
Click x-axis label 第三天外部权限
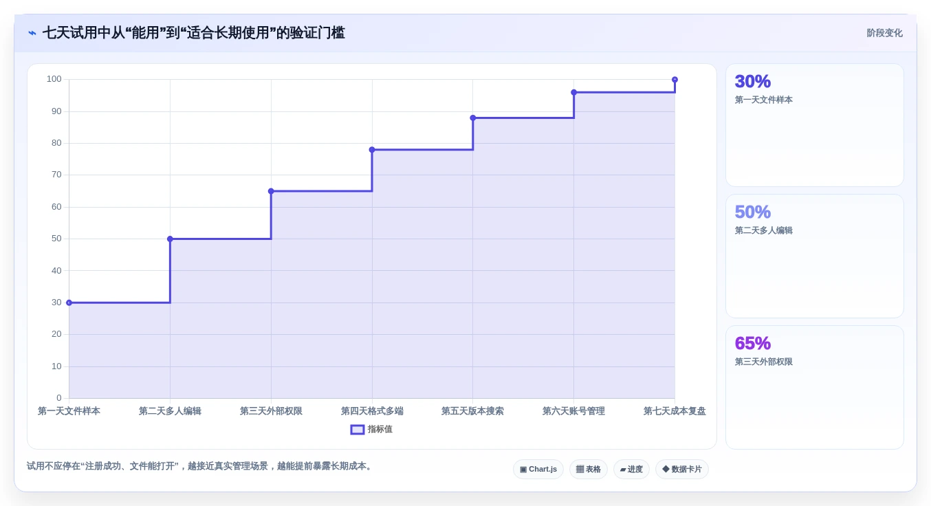(271, 411)
